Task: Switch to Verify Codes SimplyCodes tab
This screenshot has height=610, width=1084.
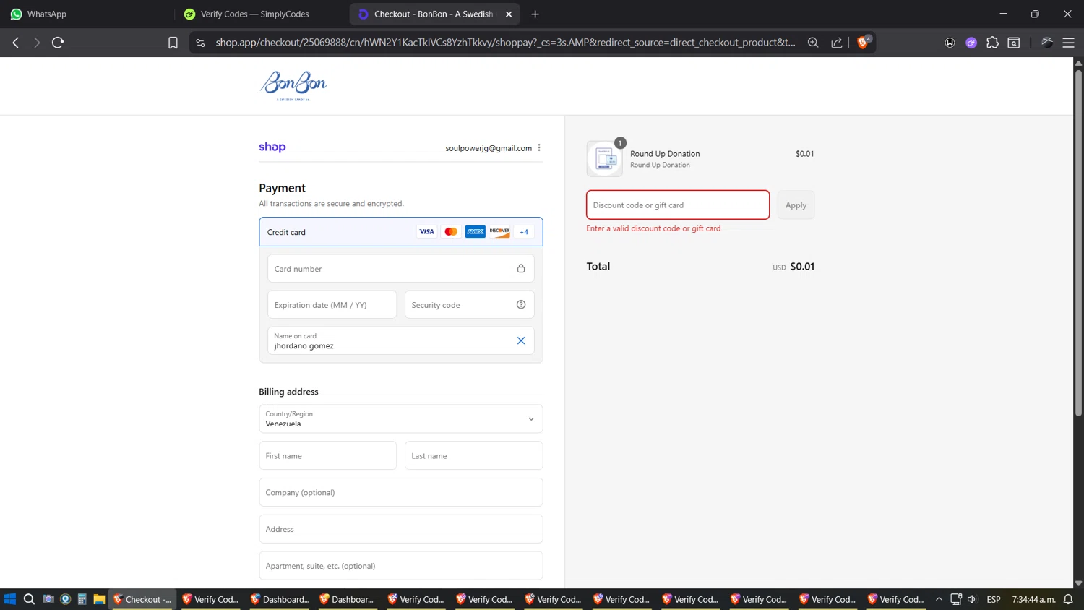Action: (x=260, y=14)
